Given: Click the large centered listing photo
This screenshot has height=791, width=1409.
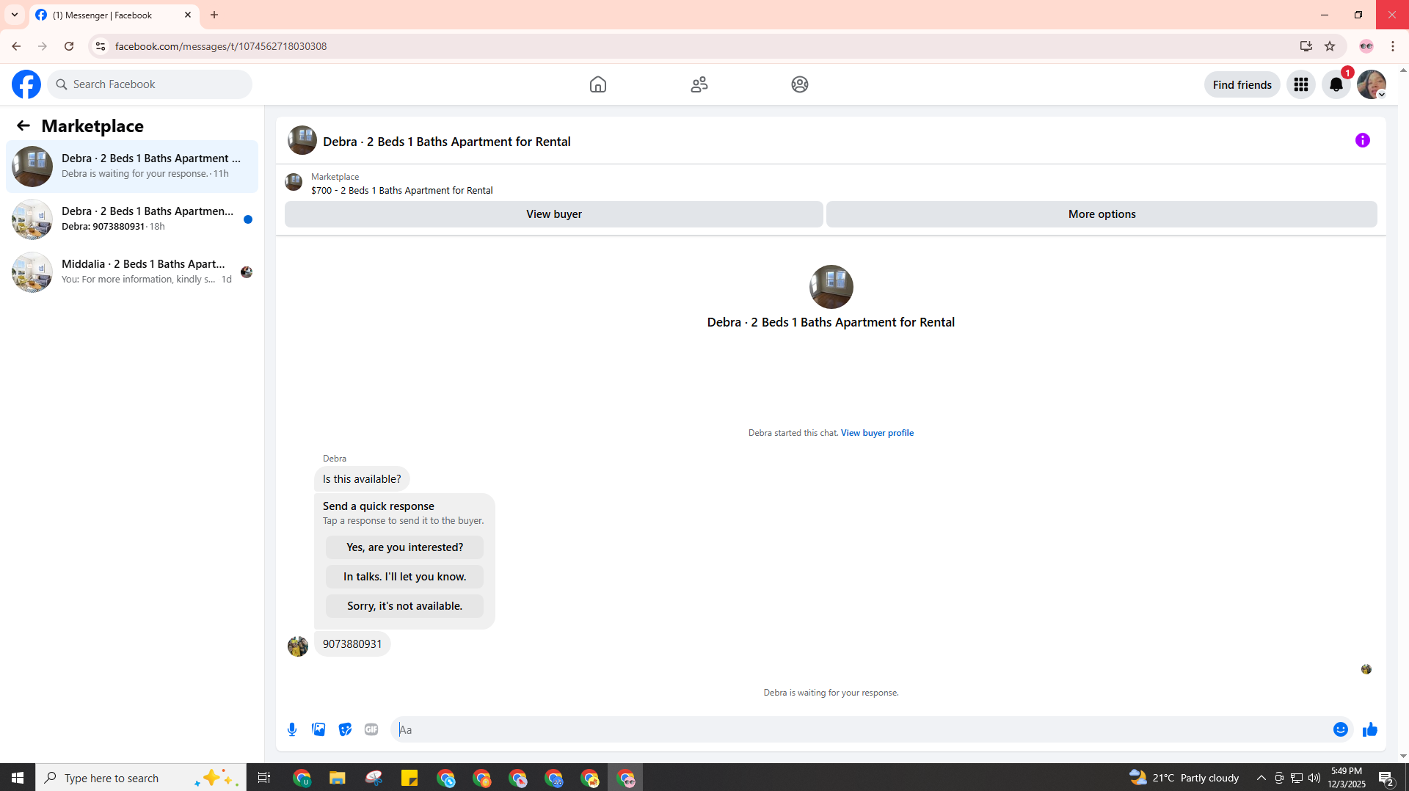Looking at the screenshot, I should coord(831,287).
